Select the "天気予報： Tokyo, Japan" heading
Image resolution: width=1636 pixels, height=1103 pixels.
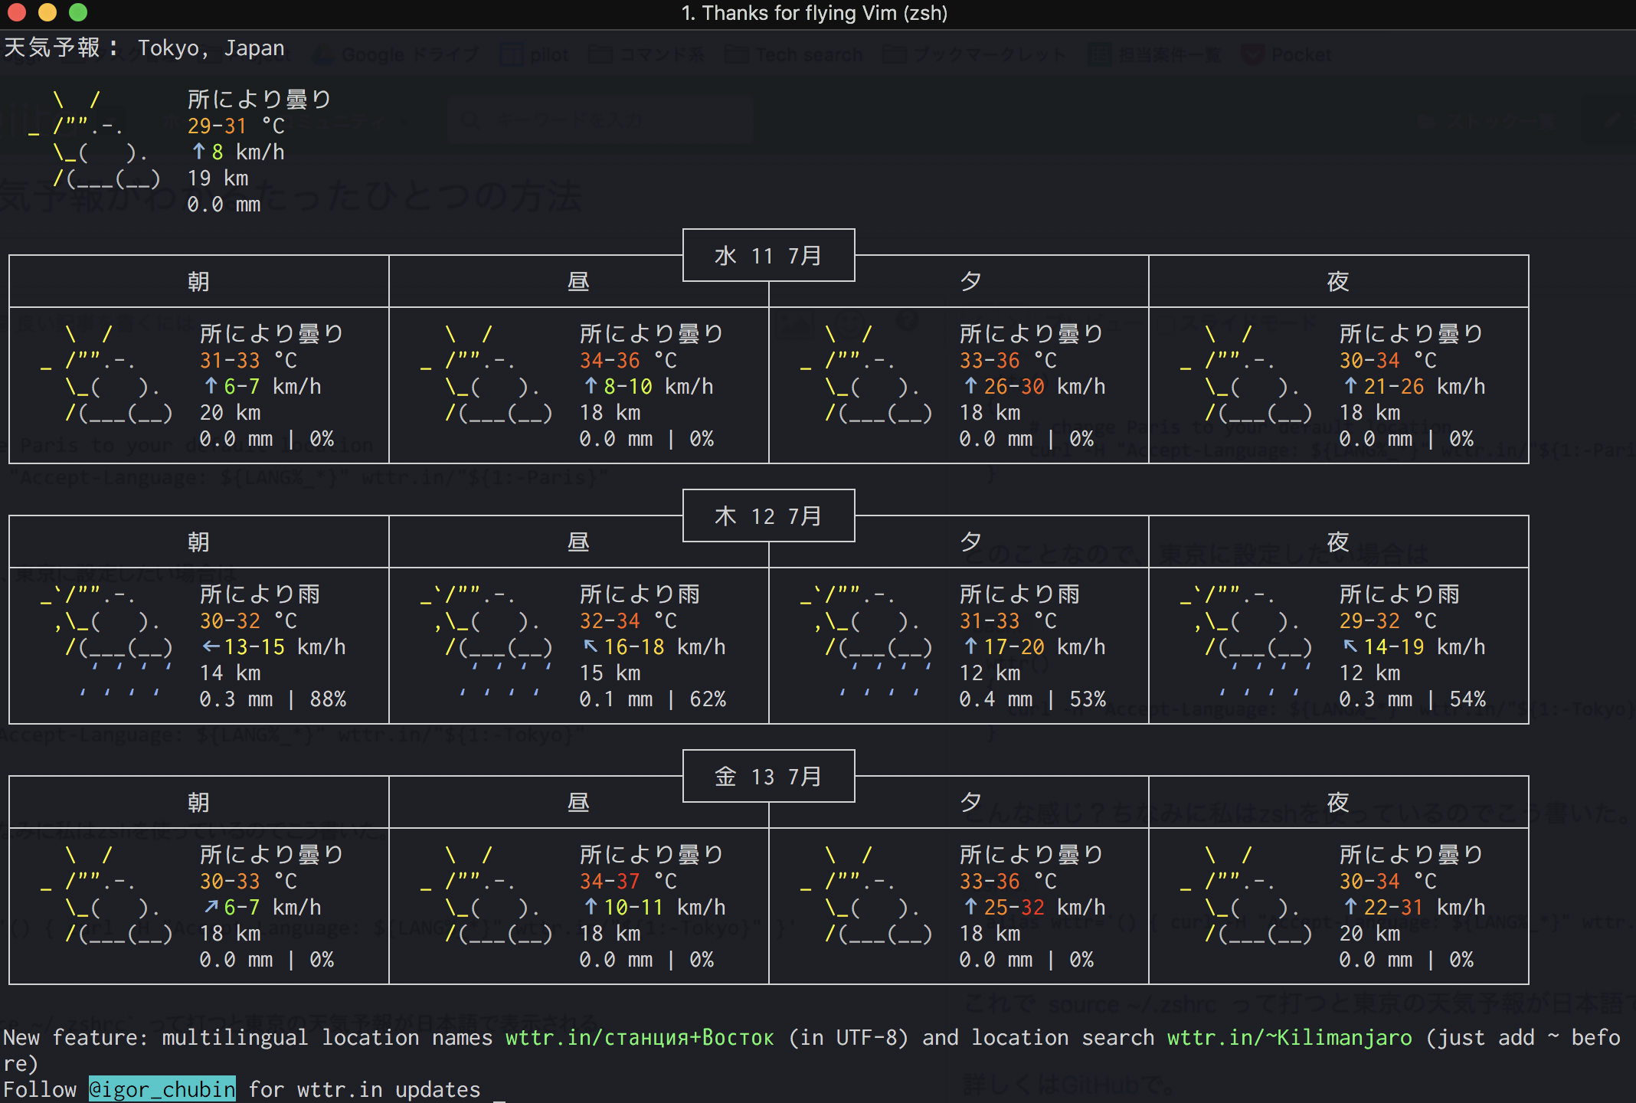click(x=144, y=47)
